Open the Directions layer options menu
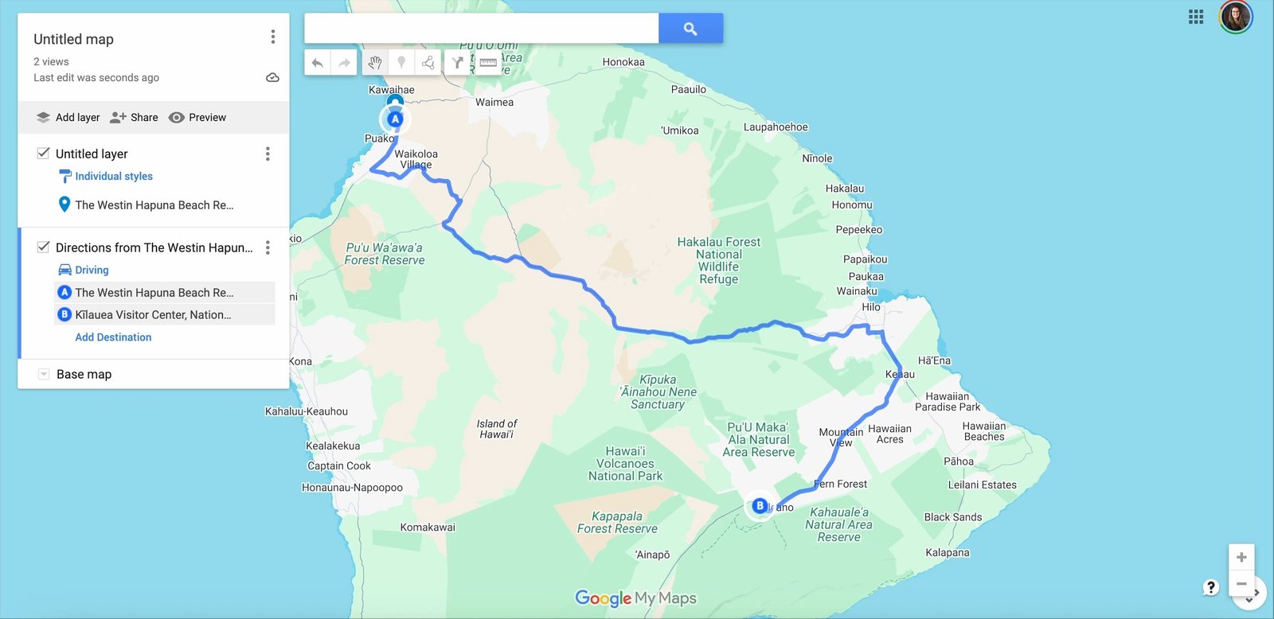 (268, 247)
